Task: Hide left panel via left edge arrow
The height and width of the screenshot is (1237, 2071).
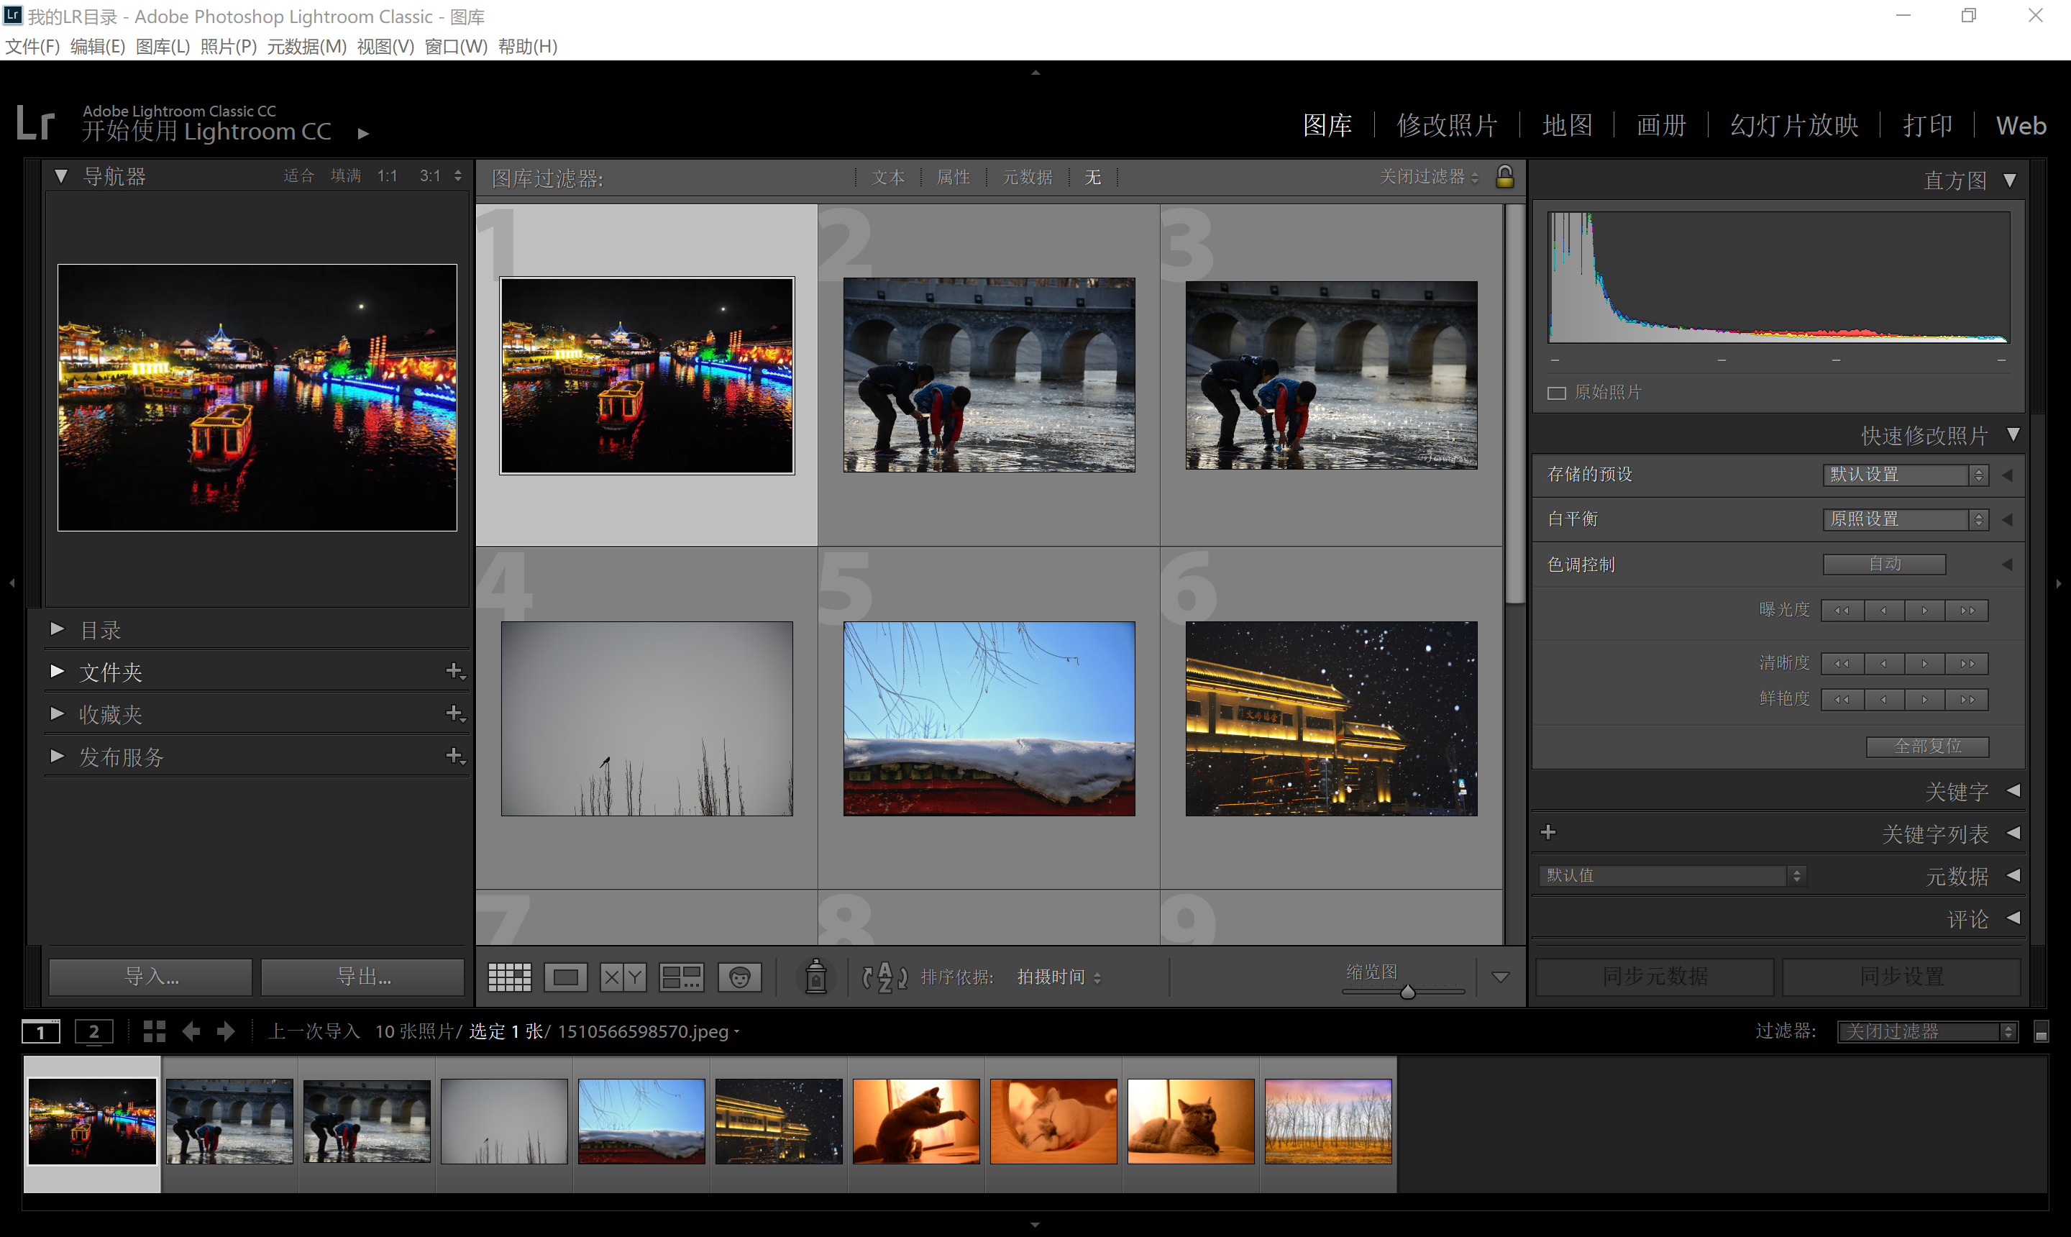Action: [12, 583]
